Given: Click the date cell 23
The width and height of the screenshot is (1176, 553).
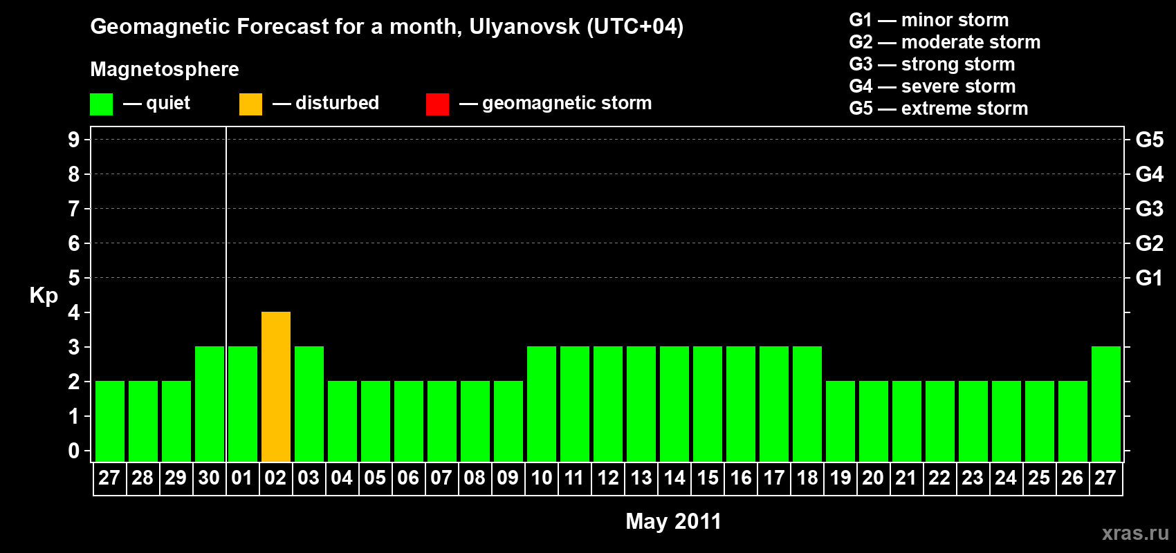Looking at the screenshot, I should click(973, 478).
